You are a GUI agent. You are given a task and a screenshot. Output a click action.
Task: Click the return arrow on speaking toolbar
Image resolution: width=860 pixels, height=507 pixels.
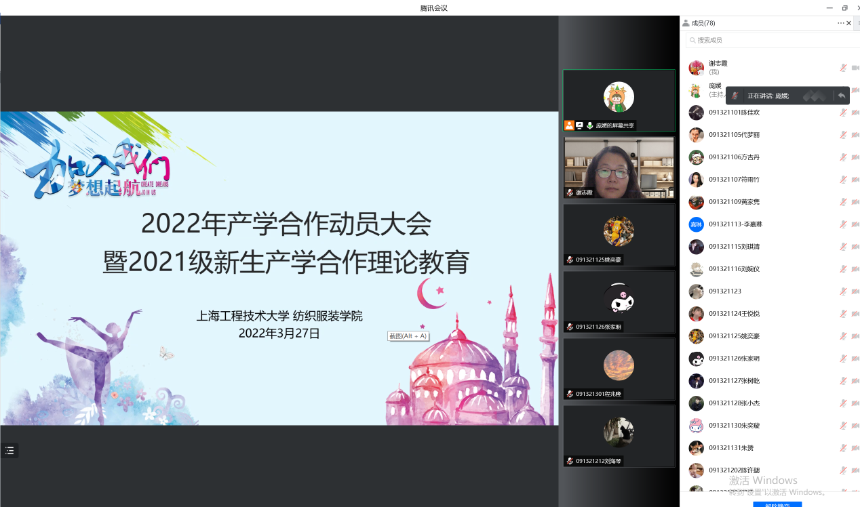pos(842,96)
